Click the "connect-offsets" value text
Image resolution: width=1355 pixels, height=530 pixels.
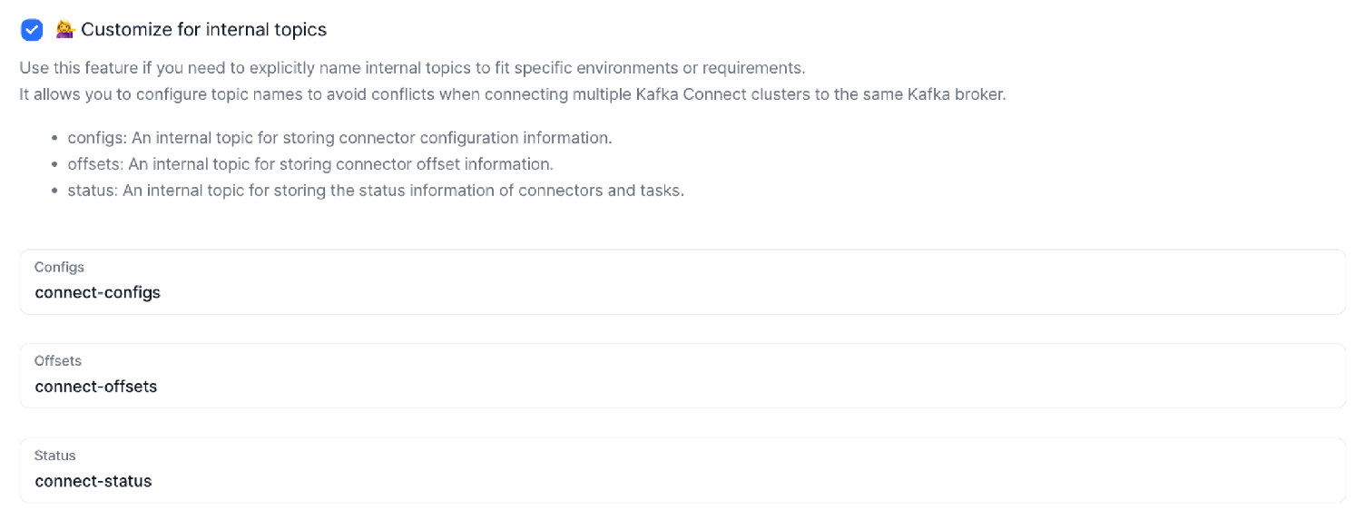[96, 386]
